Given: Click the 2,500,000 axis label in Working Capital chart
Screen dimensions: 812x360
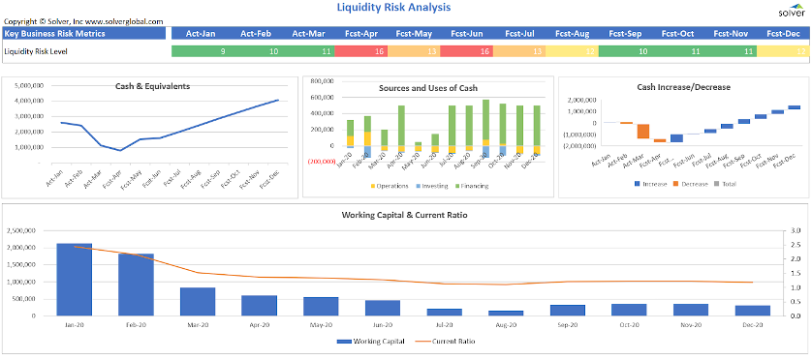Looking at the screenshot, I should [x=20, y=230].
